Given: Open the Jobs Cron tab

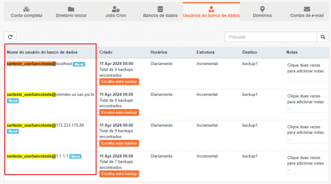Looking at the screenshot, I should 115,12.
